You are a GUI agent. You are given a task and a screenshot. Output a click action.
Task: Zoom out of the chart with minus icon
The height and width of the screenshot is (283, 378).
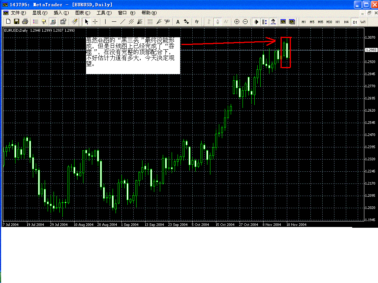(x=245, y=22)
